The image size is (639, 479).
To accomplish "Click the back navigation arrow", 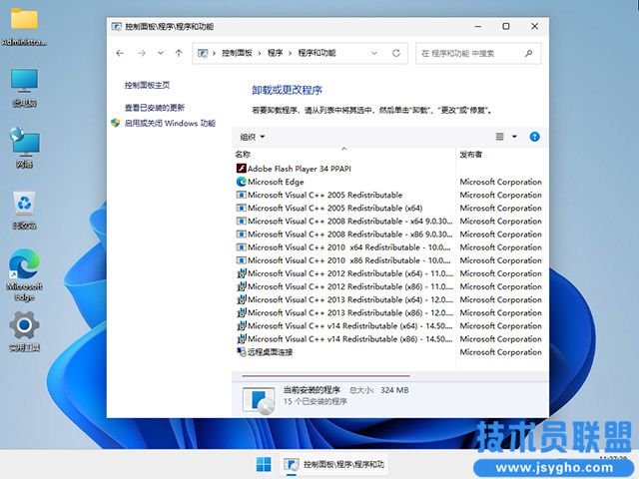I will click(120, 53).
